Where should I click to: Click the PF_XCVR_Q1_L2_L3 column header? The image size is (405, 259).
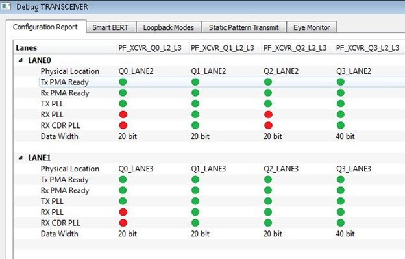223,48
